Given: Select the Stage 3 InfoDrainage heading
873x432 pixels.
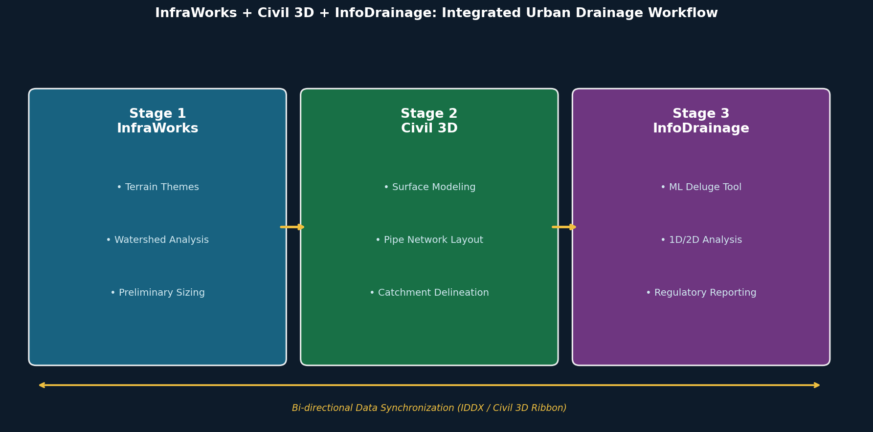Looking at the screenshot, I should tap(701, 121).
